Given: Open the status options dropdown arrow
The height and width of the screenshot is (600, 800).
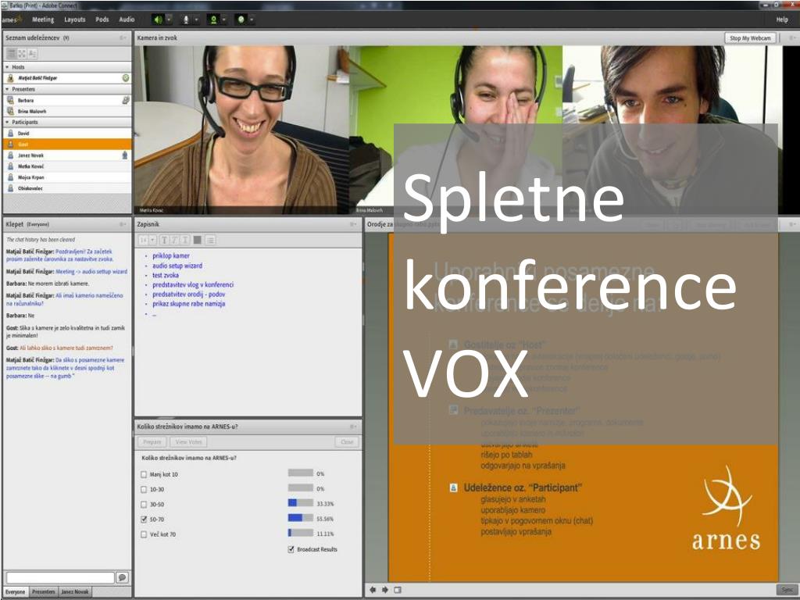Looking at the screenshot, I should pyautogui.click(x=252, y=20).
